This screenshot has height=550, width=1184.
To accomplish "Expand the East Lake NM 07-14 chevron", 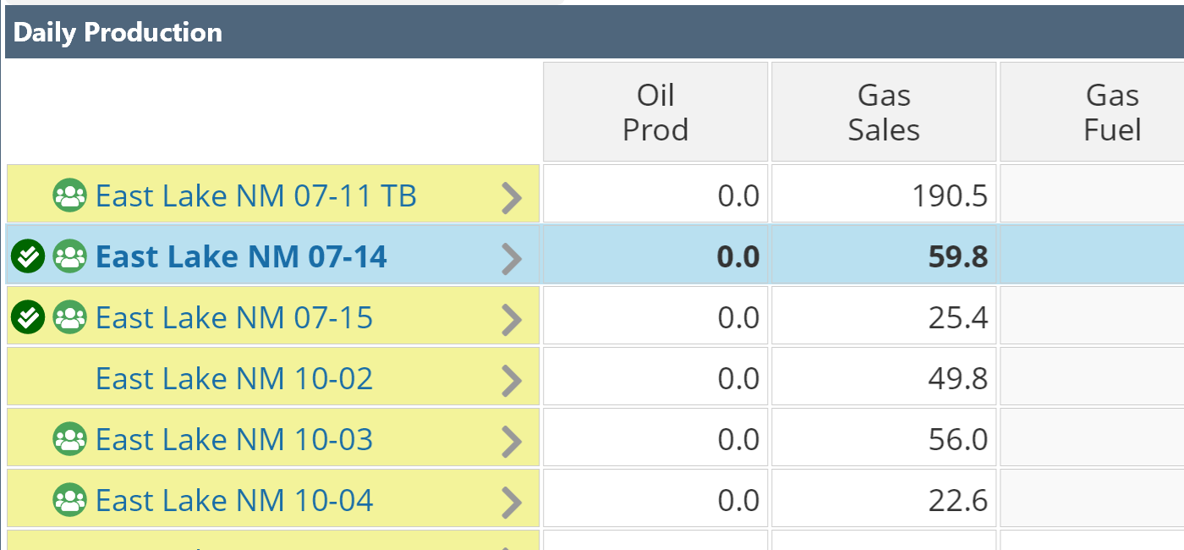I will click(x=512, y=258).
